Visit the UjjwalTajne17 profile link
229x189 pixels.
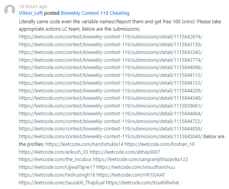point(57,167)
